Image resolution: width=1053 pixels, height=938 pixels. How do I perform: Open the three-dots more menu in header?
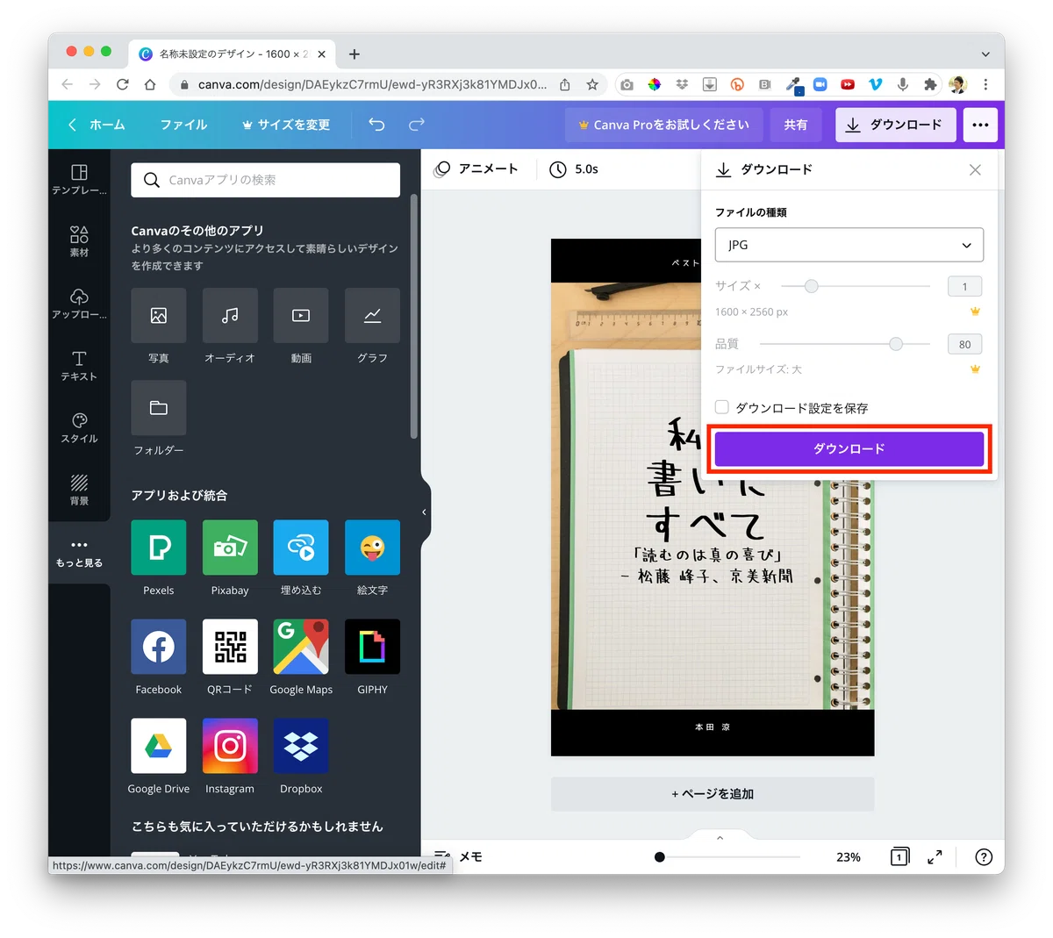click(x=980, y=125)
